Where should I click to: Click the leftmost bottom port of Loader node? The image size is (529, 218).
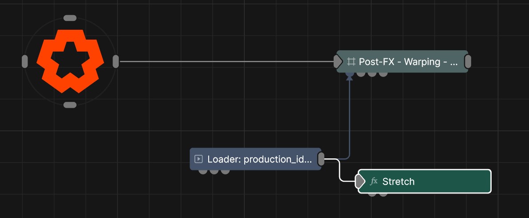tap(203, 171)
